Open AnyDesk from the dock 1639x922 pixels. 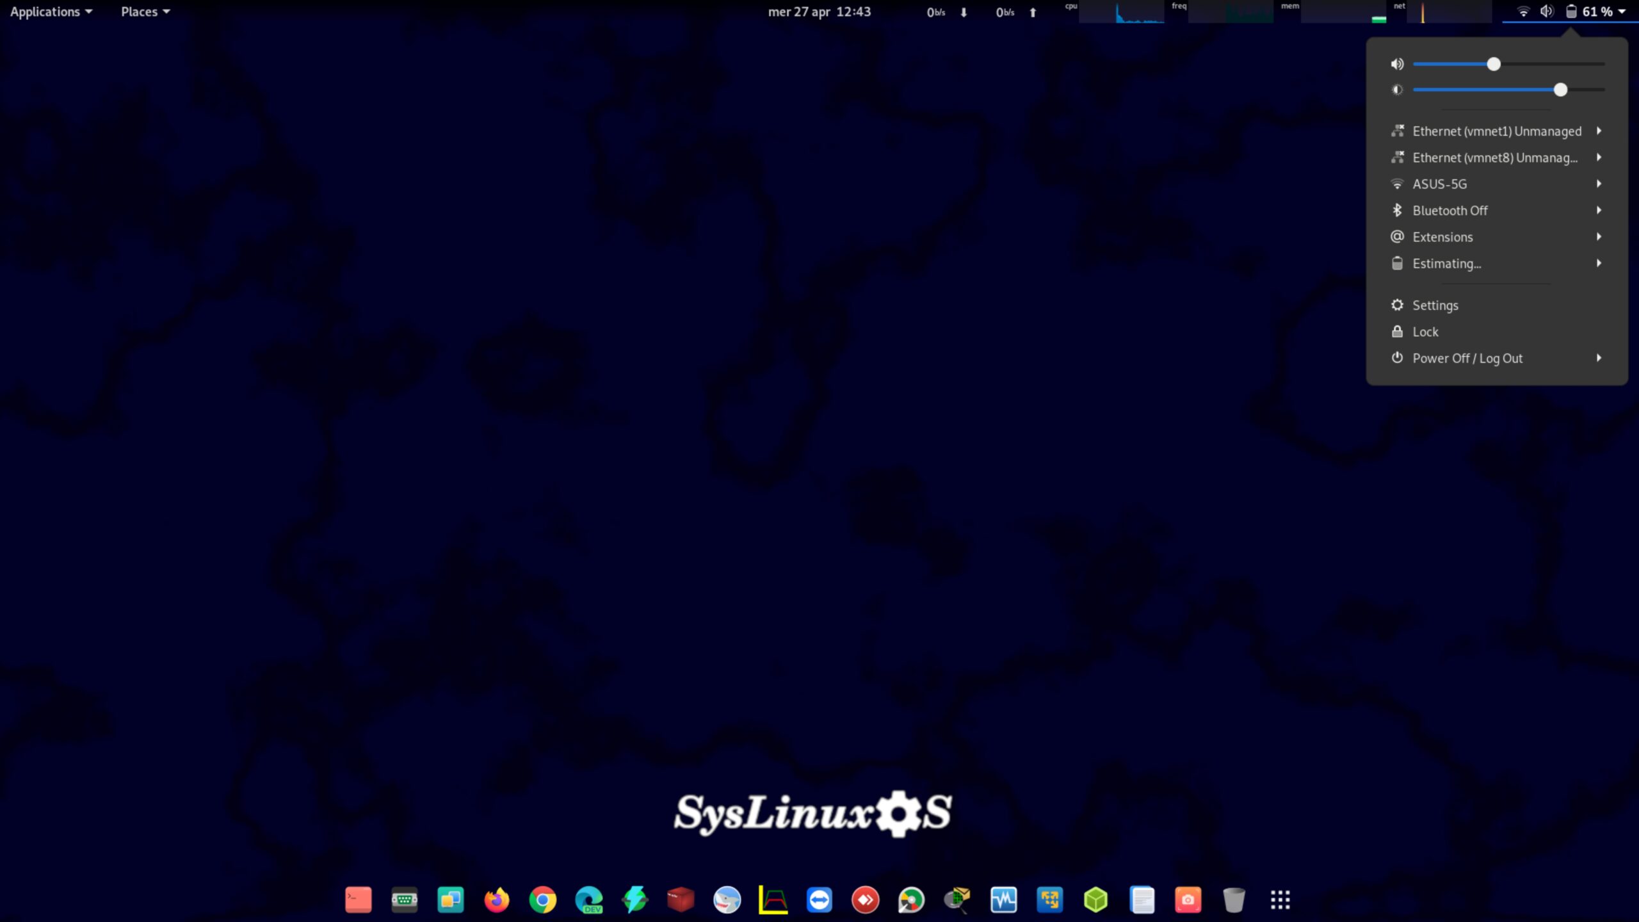pos(865,900)
